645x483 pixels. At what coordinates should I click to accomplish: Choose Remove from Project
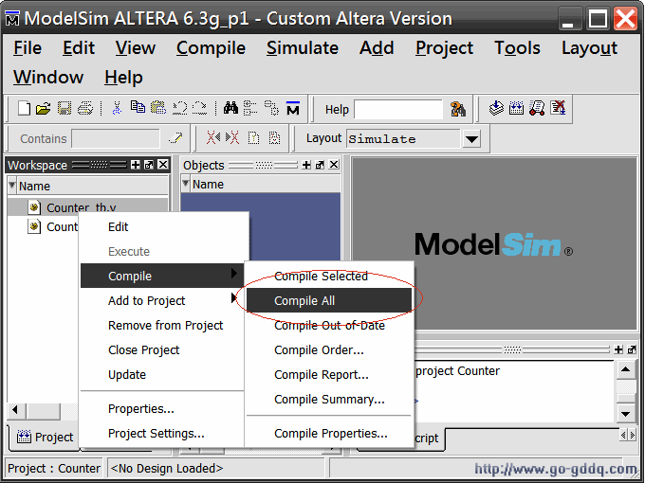[162, 325]
